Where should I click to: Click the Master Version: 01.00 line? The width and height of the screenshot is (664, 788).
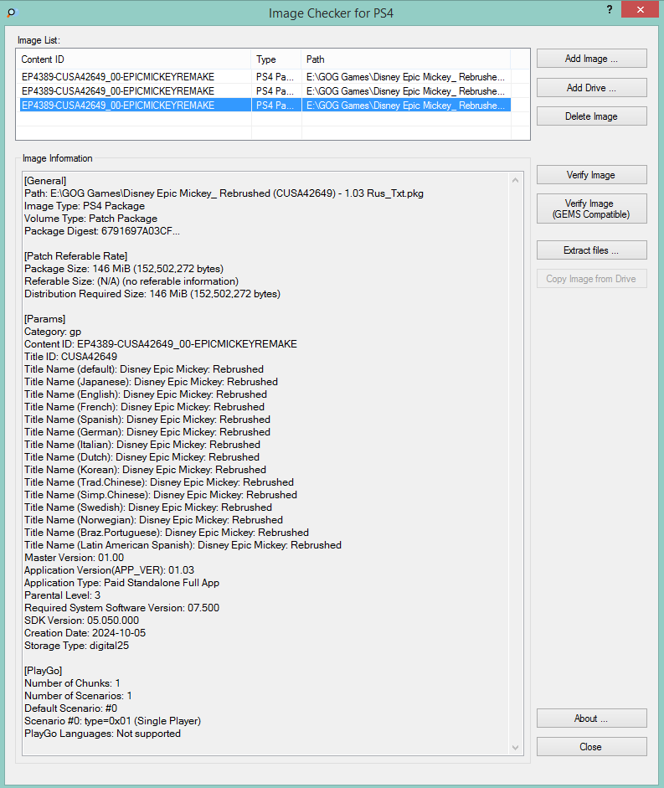tap(74, 558)
